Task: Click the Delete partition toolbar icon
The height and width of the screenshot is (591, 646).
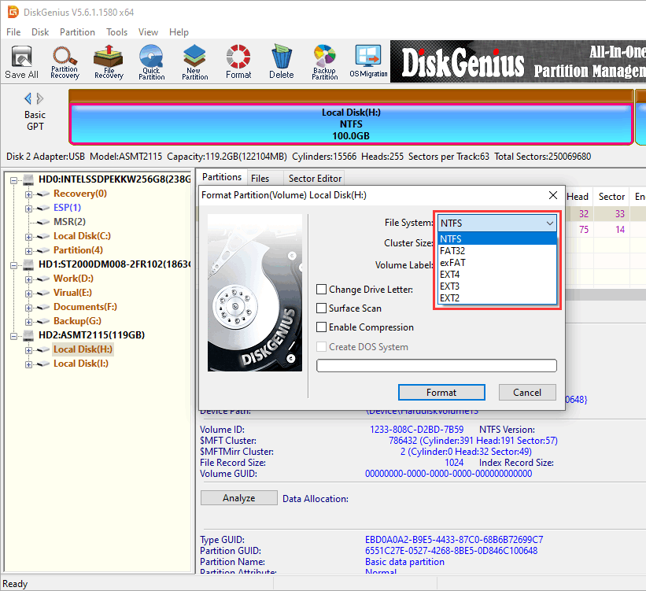Action: coord(281,62)
